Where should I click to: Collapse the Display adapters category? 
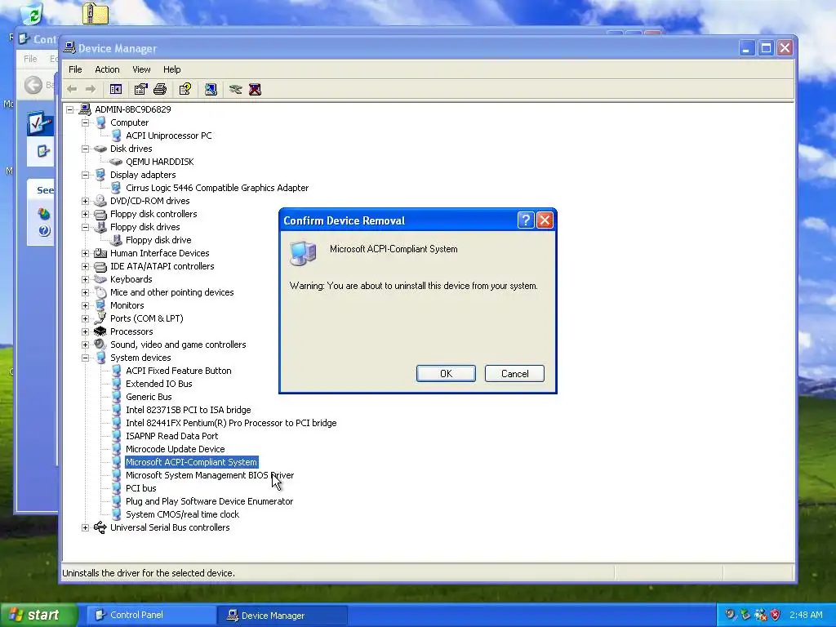pyautogui.click(x=85, y=175)
